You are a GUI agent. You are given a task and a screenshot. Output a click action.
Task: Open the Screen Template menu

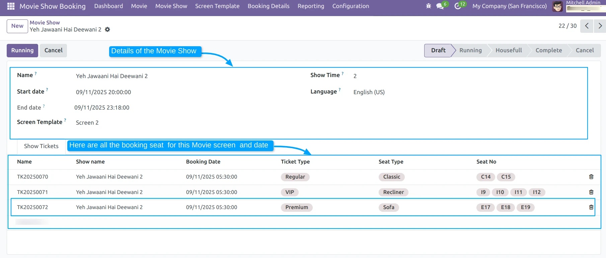[x=217, y=6]
